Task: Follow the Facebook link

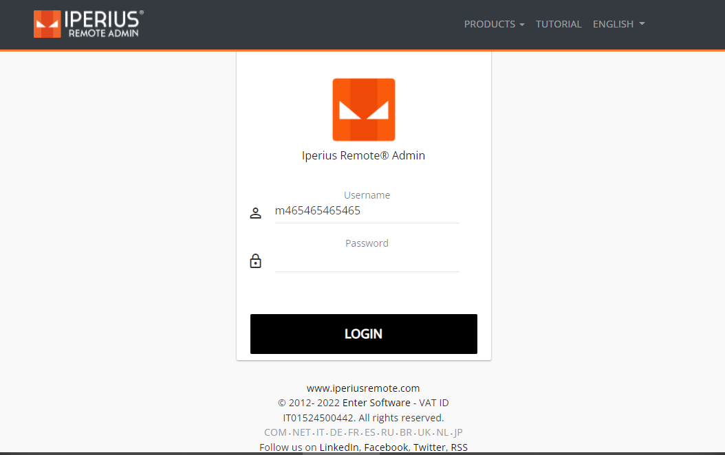Action: click(386, 447)
